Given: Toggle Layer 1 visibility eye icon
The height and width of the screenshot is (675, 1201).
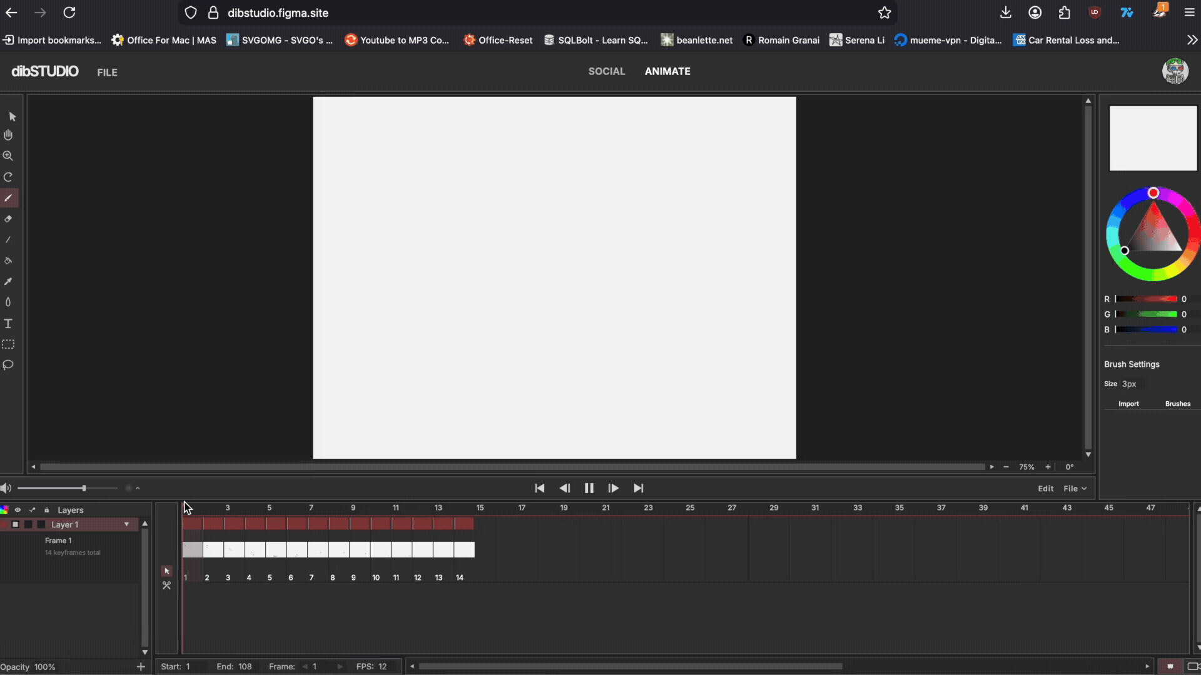Looking at the screenshot, I should (18, 509).
